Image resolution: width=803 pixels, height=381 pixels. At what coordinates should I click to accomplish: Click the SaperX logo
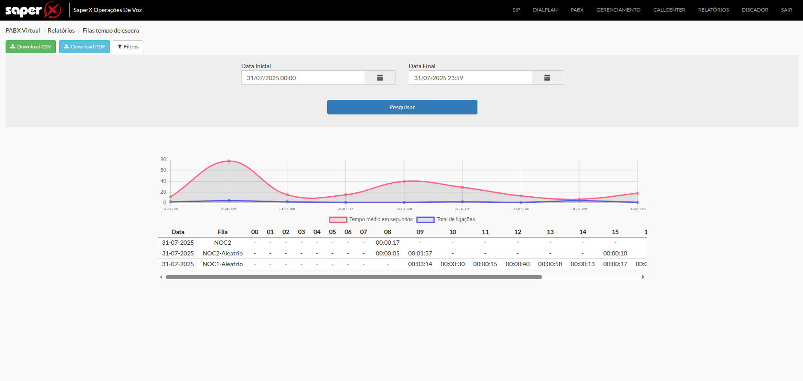tap(33, 10)
